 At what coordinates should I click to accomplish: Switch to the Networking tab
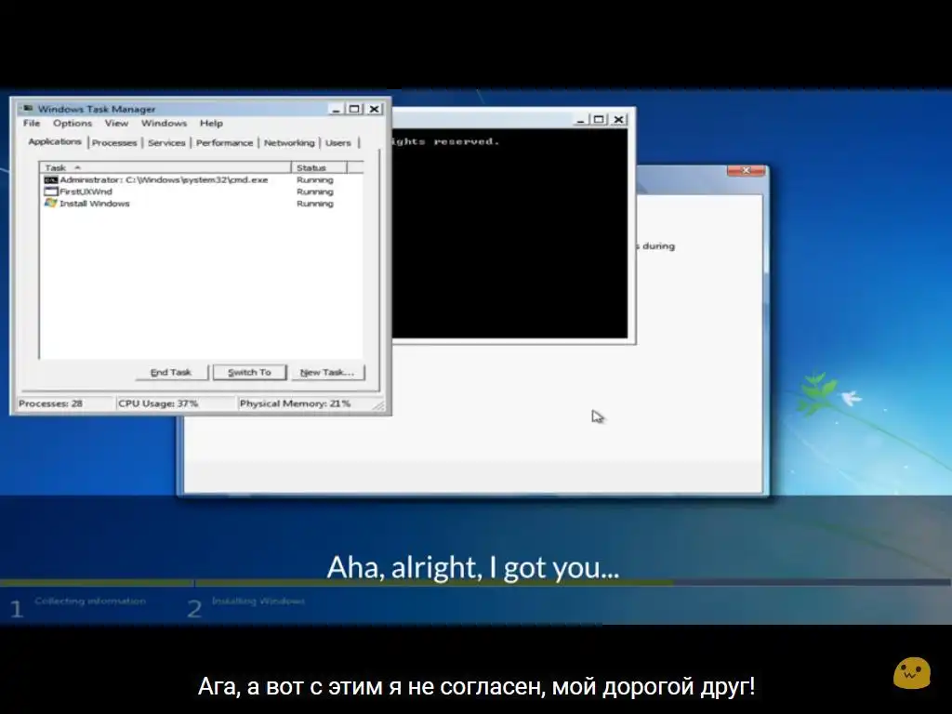(289, 142)
